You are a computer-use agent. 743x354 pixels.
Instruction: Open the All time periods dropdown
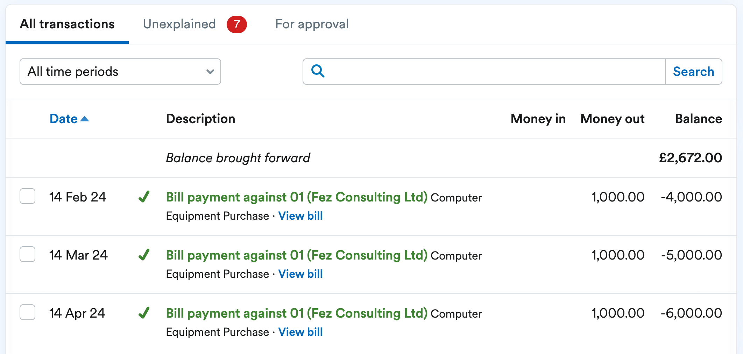(x=120, y=72)
